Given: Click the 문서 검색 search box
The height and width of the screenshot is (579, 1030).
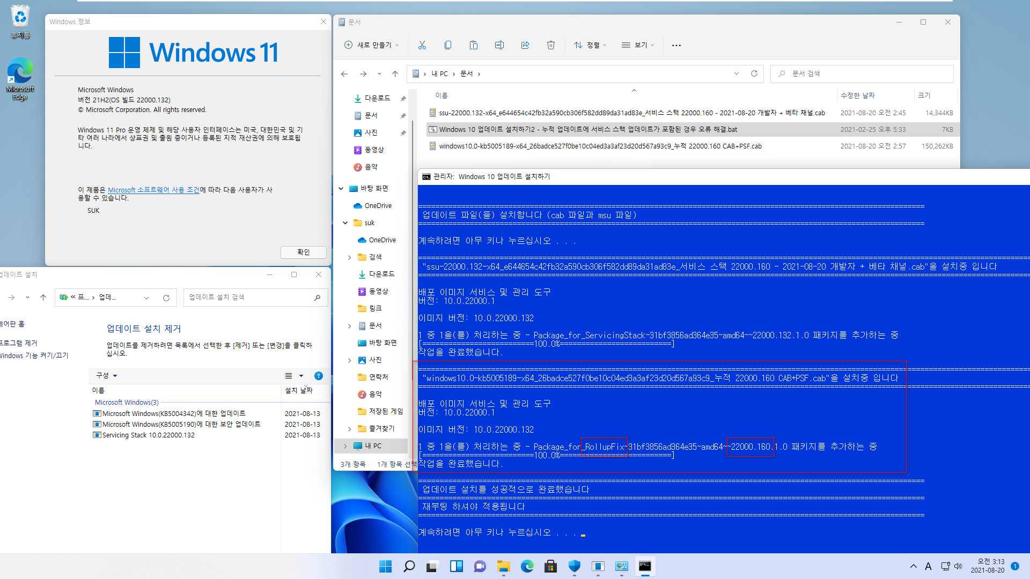Looking at the screenshot, I should pos(862,73).
